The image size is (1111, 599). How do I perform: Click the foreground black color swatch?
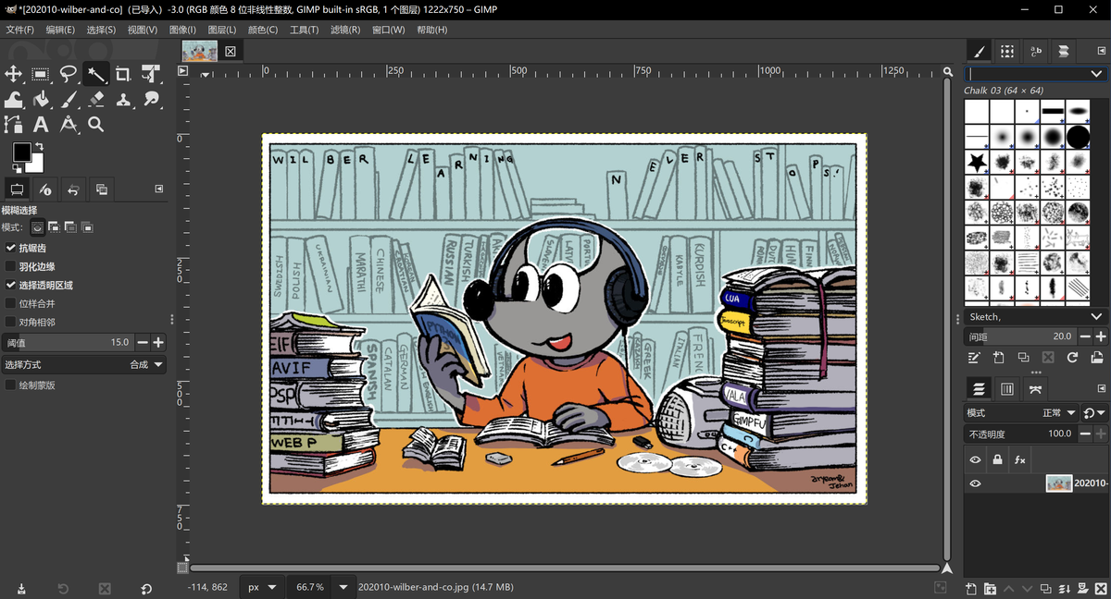[21, 153]
